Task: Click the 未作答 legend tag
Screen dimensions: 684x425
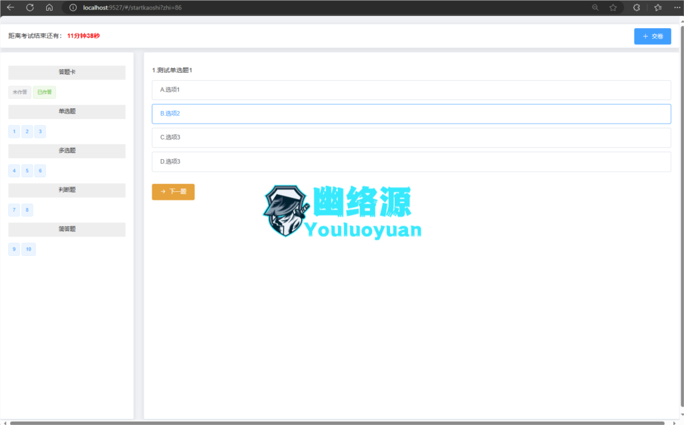Action: pyautogui.click(x=19, y=92)
